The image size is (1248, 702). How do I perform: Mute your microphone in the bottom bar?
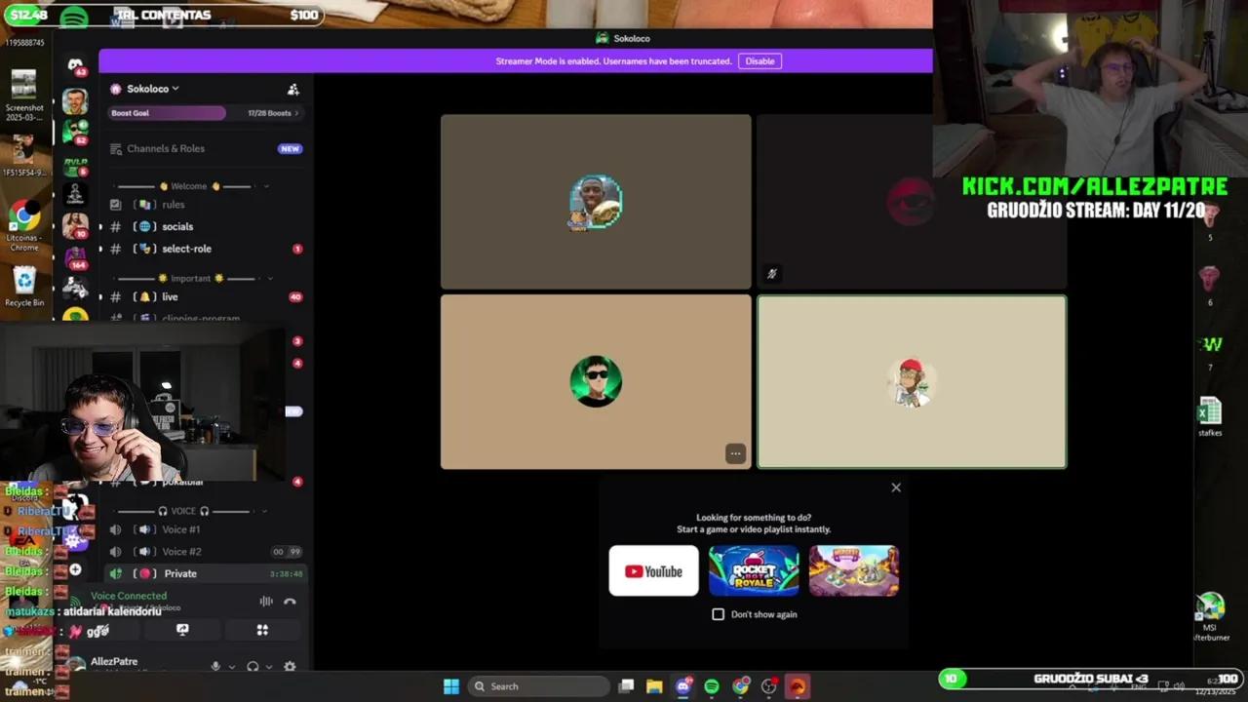[215, 666]
